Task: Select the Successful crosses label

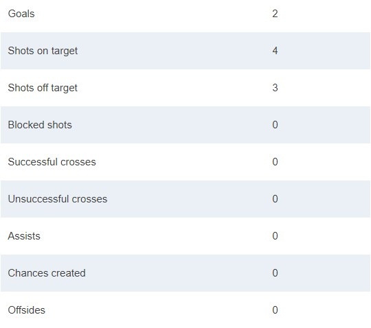Action: click(52, 162)
